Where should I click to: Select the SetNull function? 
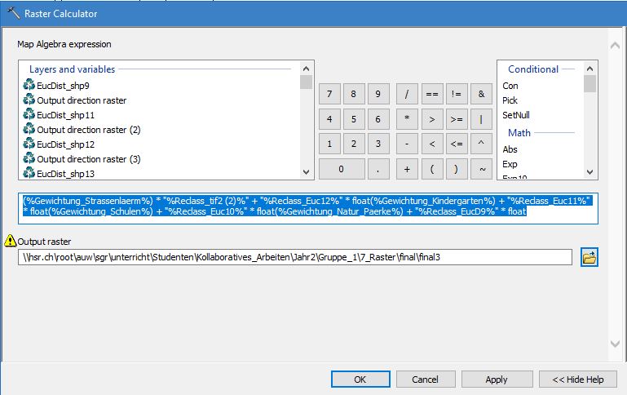point(516,115)
